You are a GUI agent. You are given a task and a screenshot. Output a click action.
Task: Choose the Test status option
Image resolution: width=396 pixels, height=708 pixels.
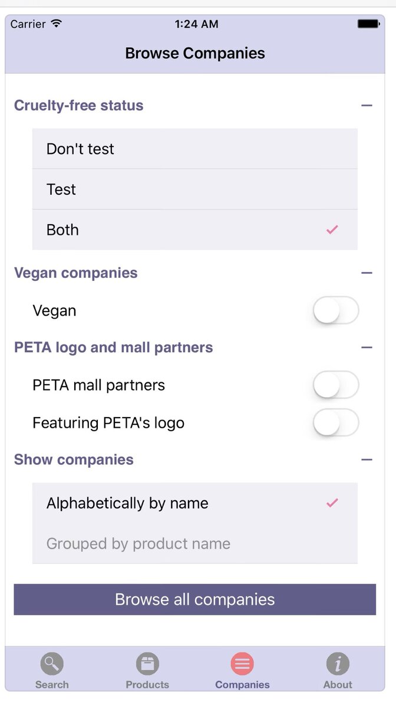195,189
